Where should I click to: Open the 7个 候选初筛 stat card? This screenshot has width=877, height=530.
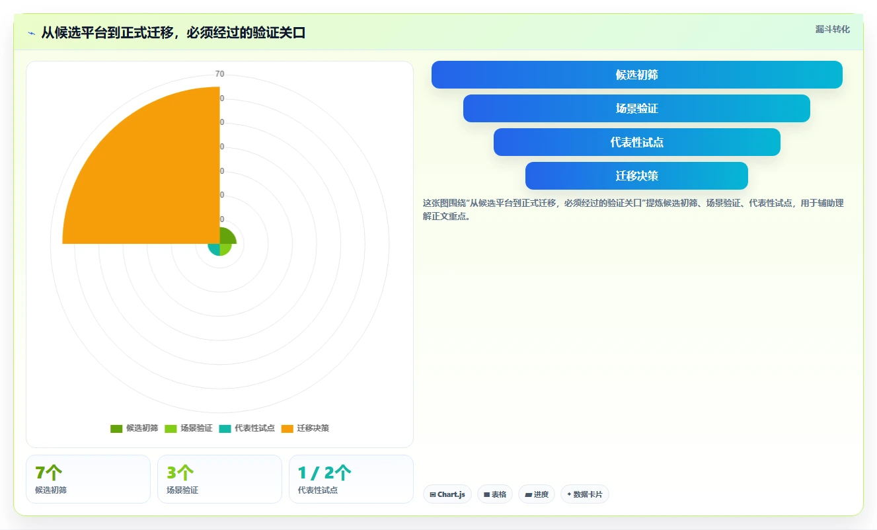click(x=88, y=479)
